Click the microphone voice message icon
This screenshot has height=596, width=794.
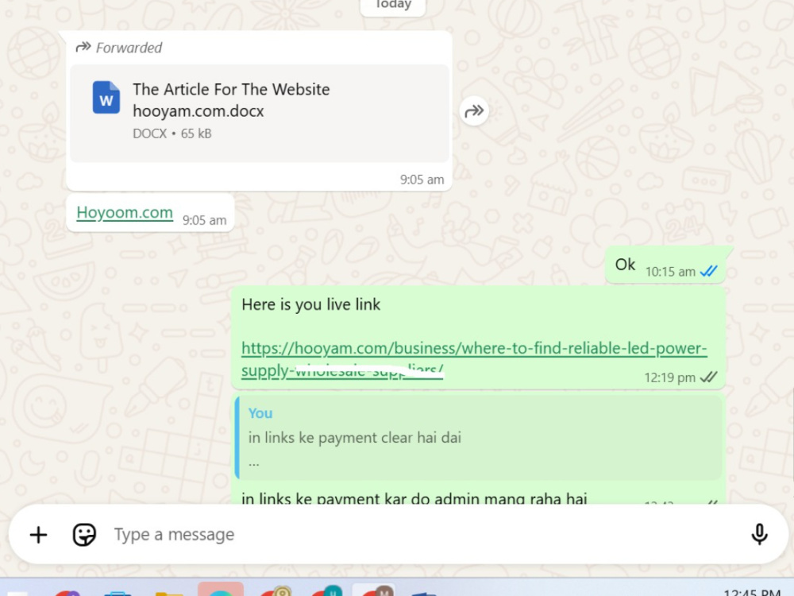click(759, 534)
